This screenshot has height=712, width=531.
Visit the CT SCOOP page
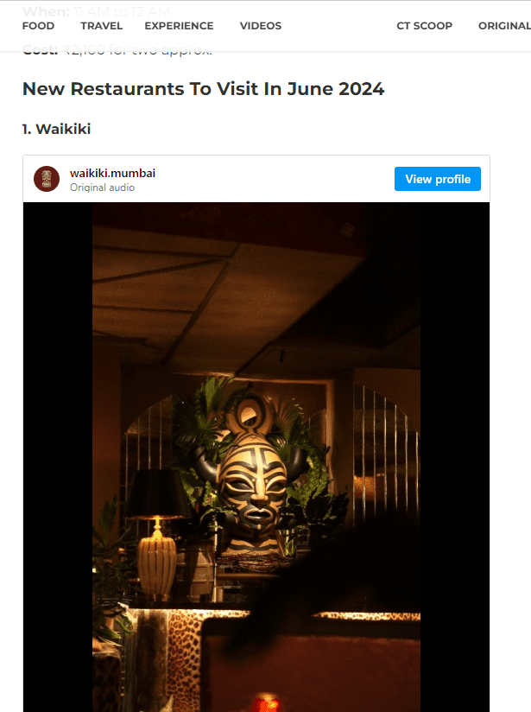click(x=424, y=26)
